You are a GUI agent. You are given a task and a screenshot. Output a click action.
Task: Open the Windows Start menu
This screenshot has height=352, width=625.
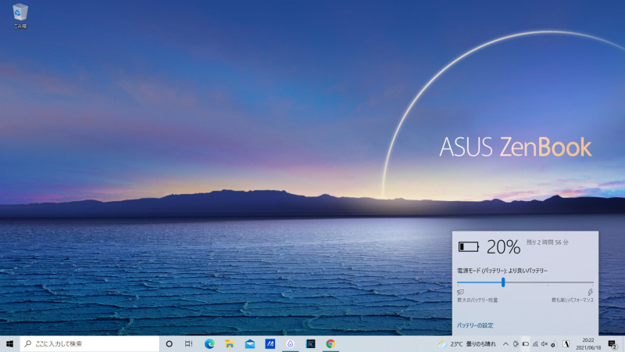pyautogui.click(x=9, y=343)
